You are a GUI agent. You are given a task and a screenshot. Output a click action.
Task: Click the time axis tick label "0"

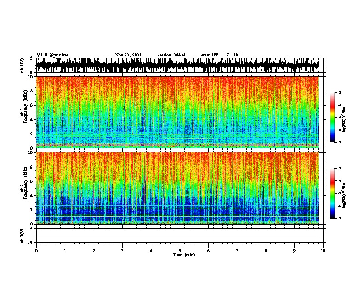pyautogui.click(x=36, y=251)
